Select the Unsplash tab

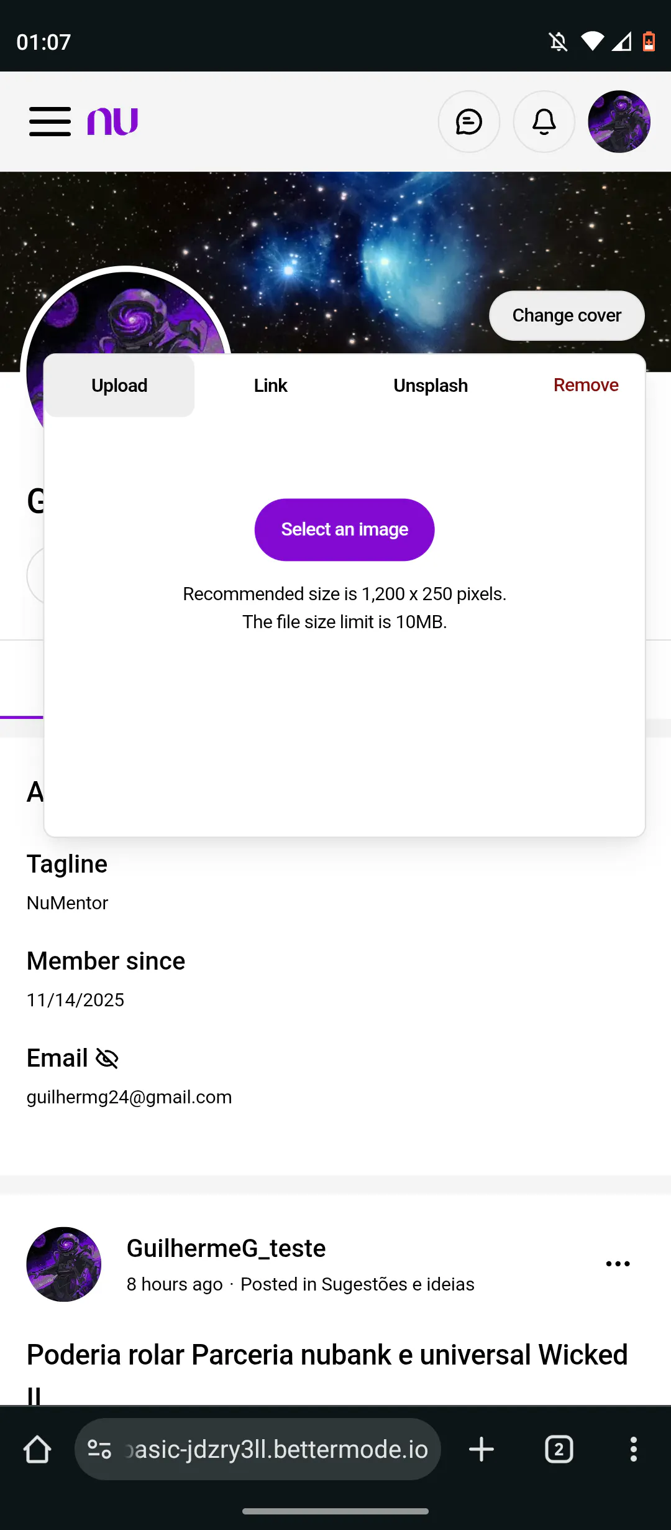[x=431, y=386]
